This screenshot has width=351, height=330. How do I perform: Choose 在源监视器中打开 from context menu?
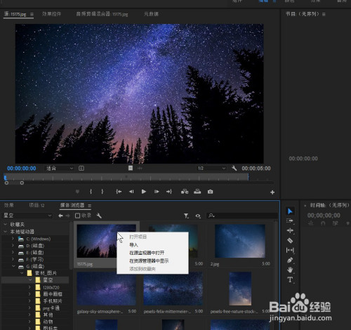(x=152, y=253)
